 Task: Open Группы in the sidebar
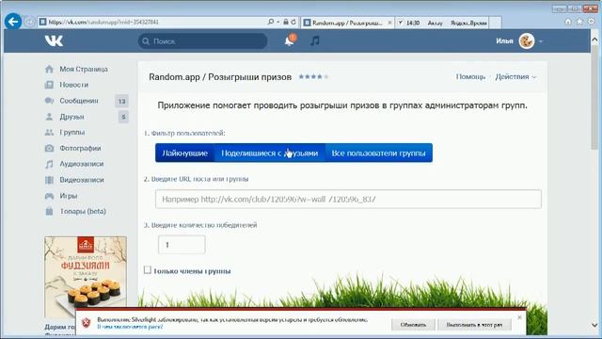71,132
